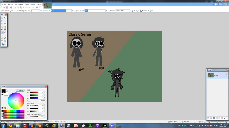Select the Pencil tool

click(2, 35)
